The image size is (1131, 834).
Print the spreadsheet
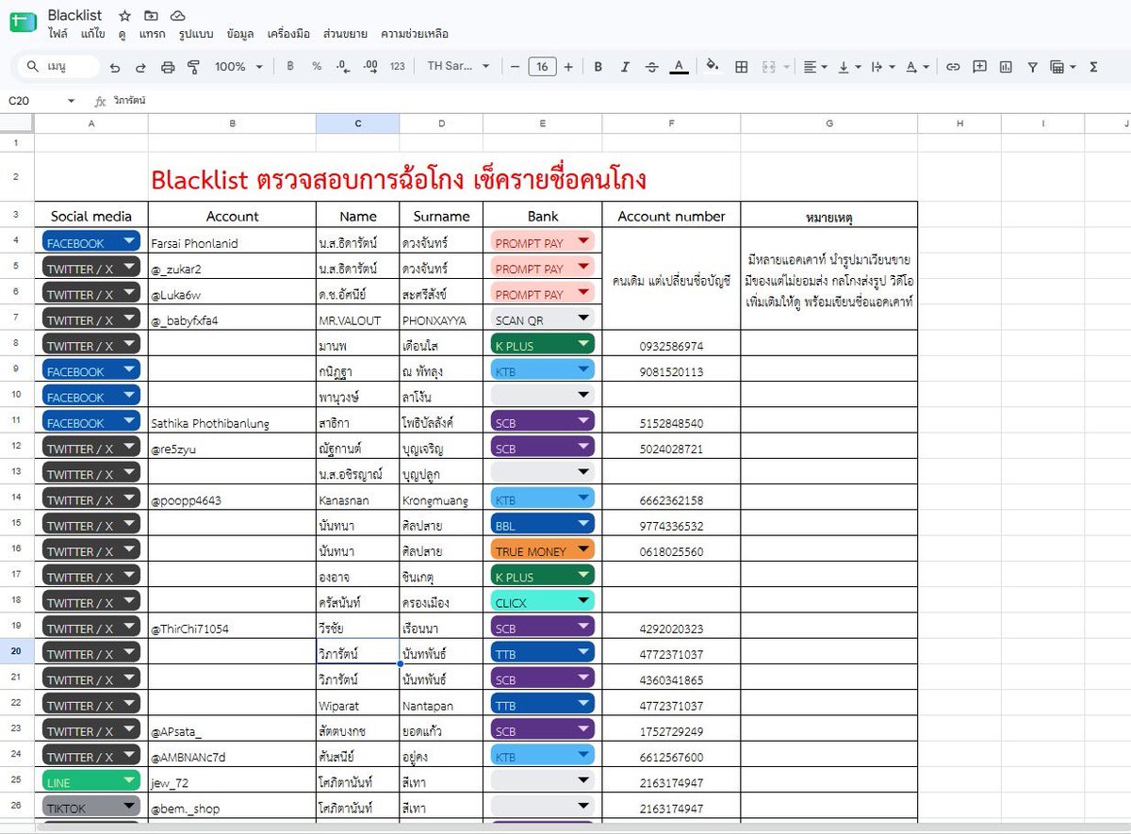(168, 67)
